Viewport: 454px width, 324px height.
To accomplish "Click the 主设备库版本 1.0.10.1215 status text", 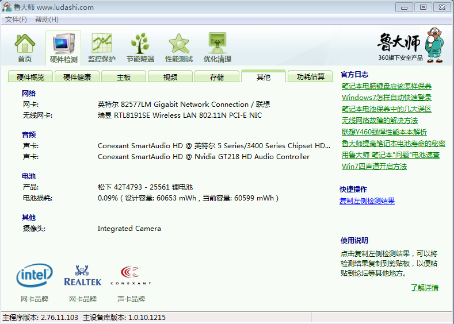I will click(124, 317).
